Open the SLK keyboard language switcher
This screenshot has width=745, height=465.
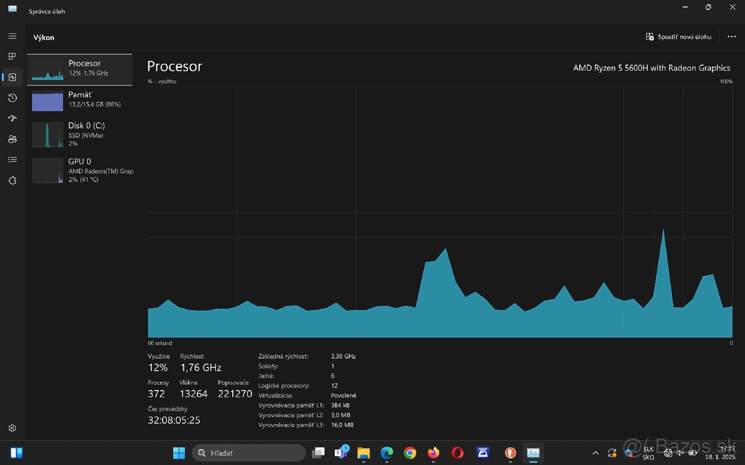pos(648,453)
